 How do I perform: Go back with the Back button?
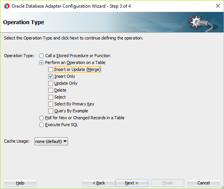point(99,183)
